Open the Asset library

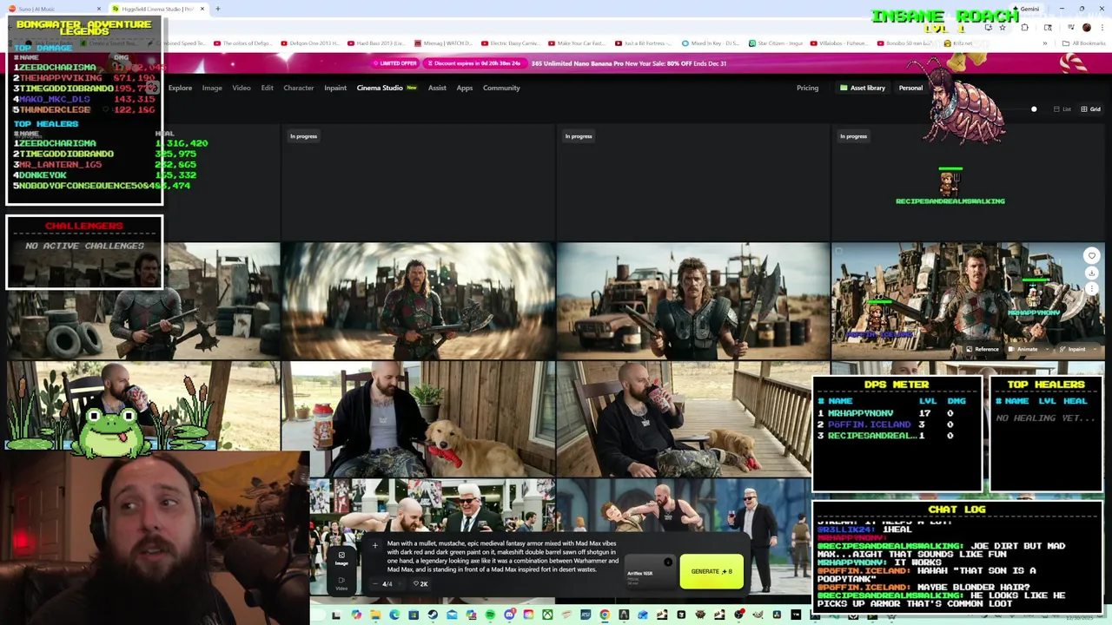pyautogui.click(x=862, y=88)
